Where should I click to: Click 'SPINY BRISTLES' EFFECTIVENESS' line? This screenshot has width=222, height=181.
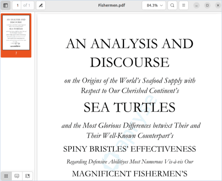(129, 149)
